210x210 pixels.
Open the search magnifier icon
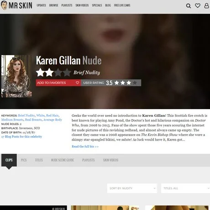pos(189,6)
